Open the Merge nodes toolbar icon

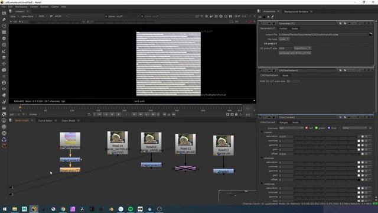[x=4, y=57]
